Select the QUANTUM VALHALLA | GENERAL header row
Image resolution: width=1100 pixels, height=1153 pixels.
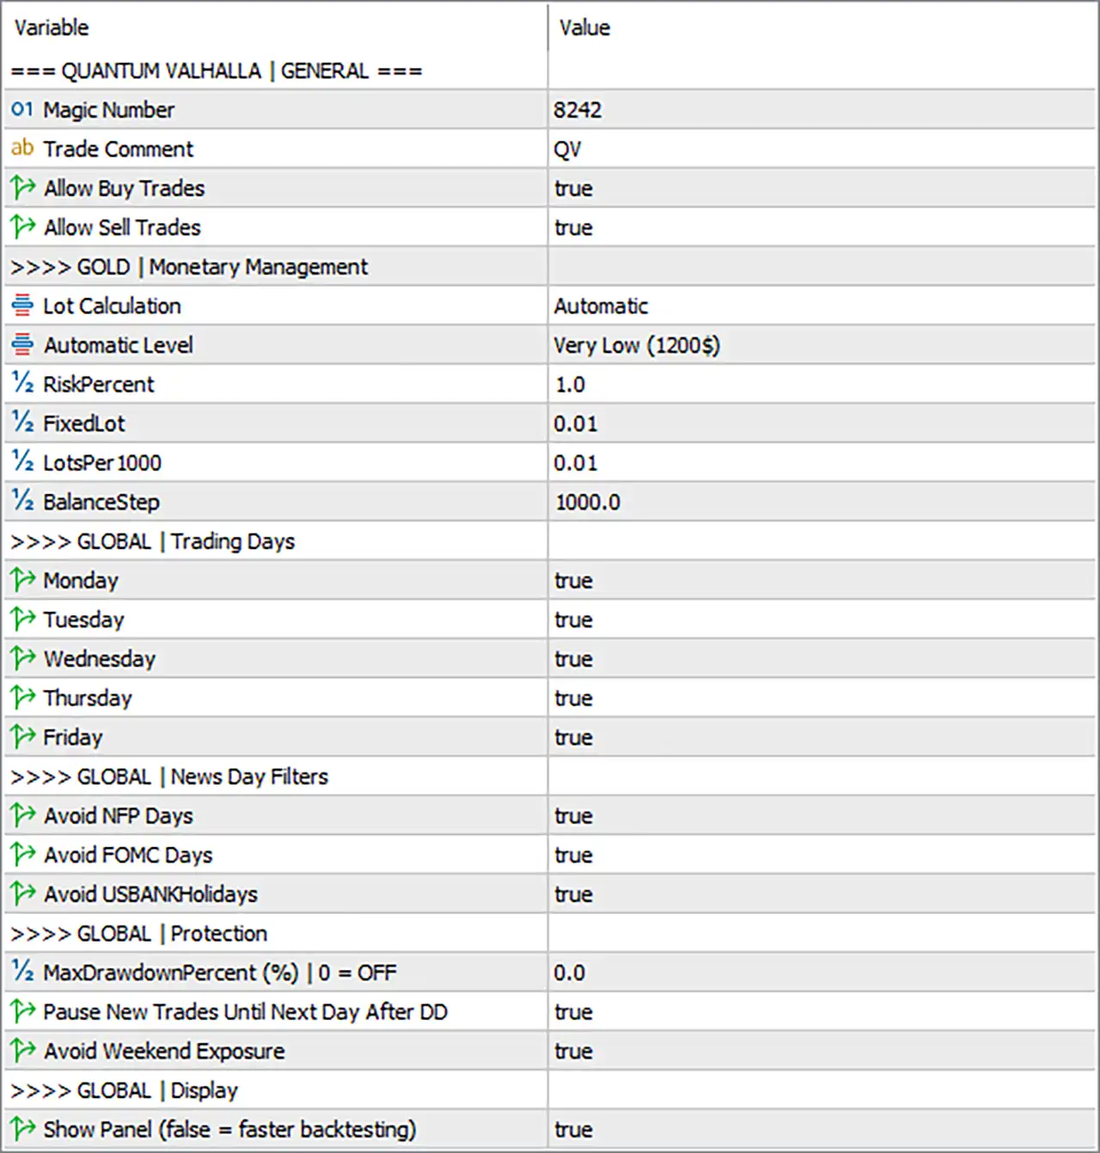[550, 70]
